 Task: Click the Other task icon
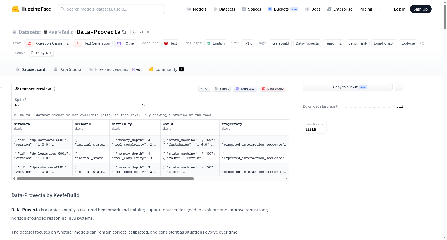119,43
